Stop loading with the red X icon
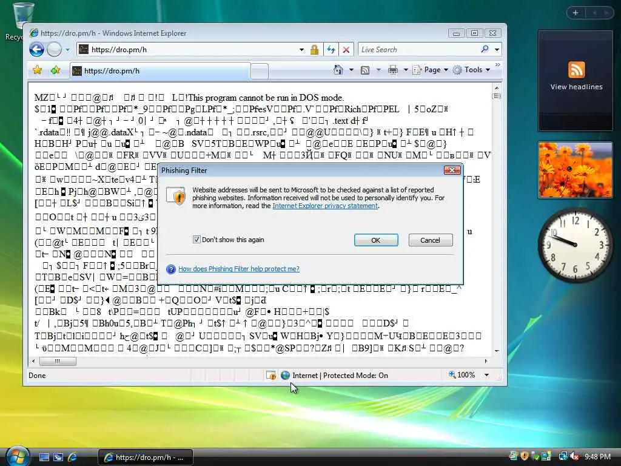 click(x=346, y=50)
